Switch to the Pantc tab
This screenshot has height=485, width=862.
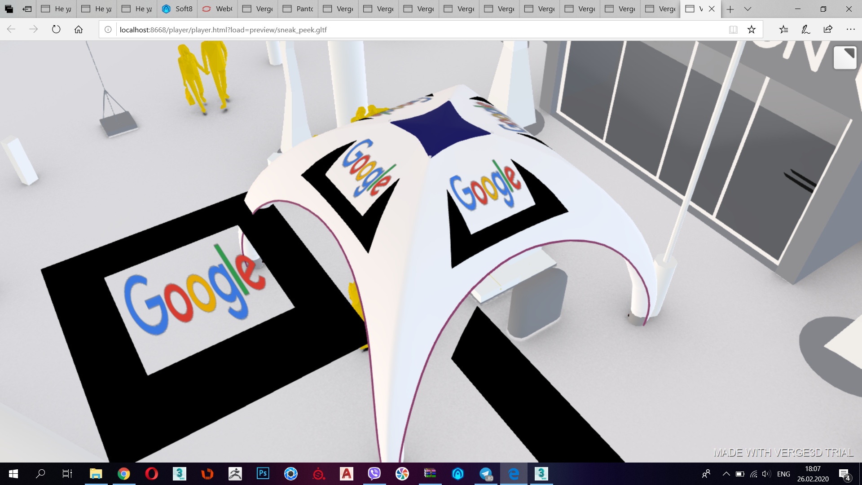(x=298, y=9)
